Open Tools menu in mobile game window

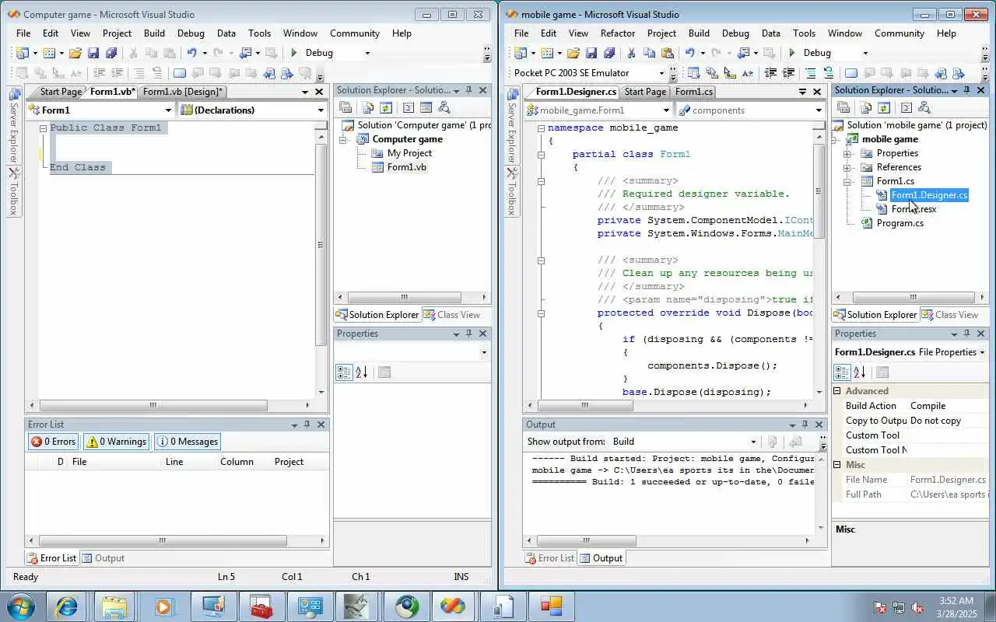(x=804, y=33)
